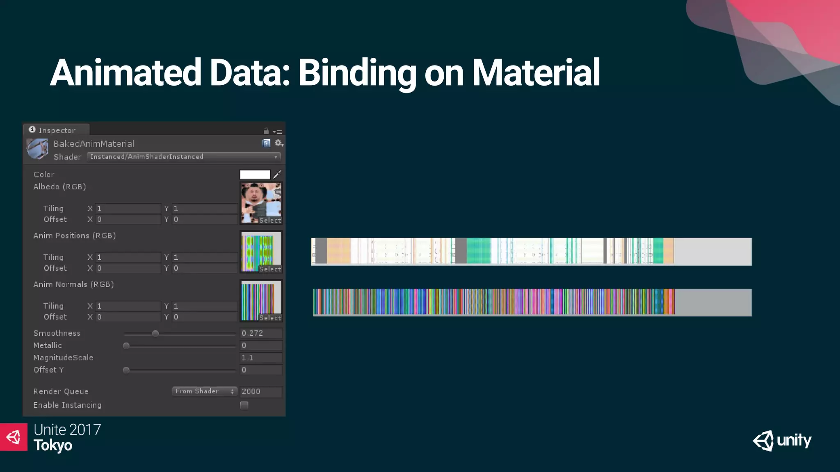Image resolution: width=840 pixels, height=472 pixels.
Task: Click the Albedo Tiling X field
Action: click(128, 209)
